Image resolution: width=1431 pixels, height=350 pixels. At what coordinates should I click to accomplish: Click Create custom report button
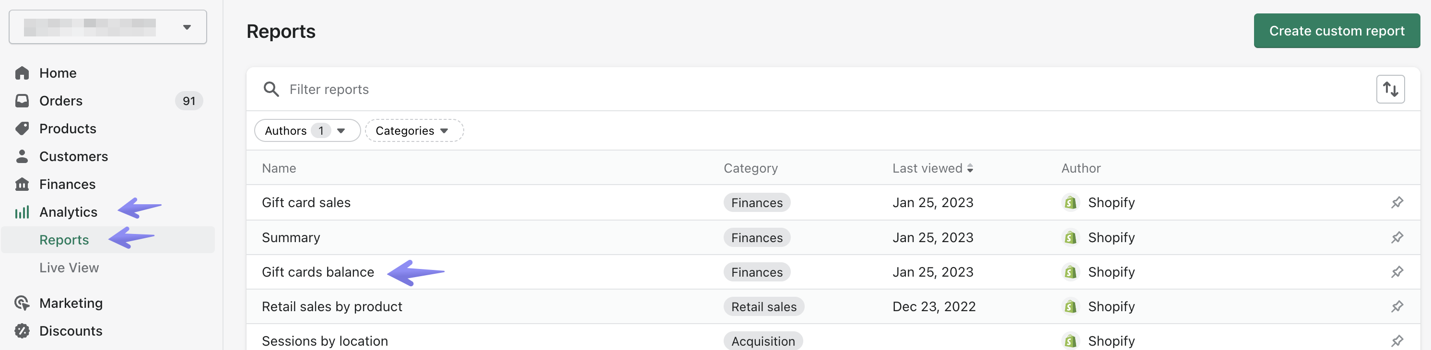pos(1336,31)
